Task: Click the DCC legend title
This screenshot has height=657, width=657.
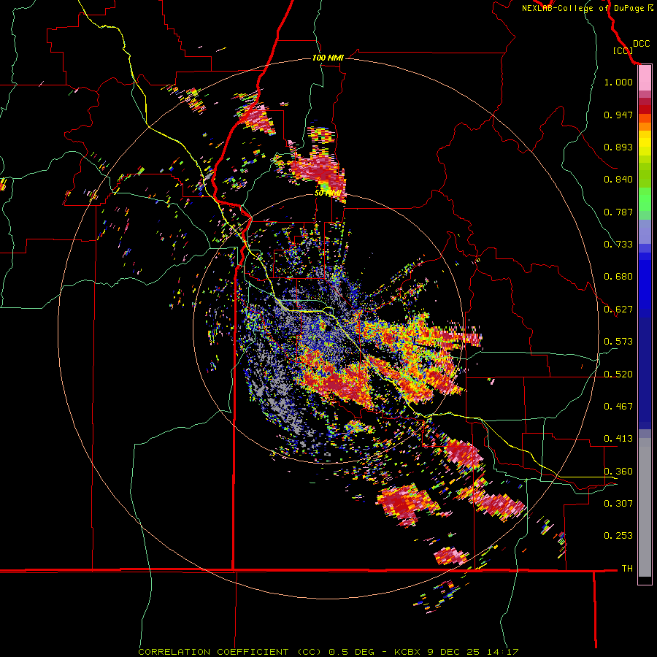Action: tap(642, 44)
